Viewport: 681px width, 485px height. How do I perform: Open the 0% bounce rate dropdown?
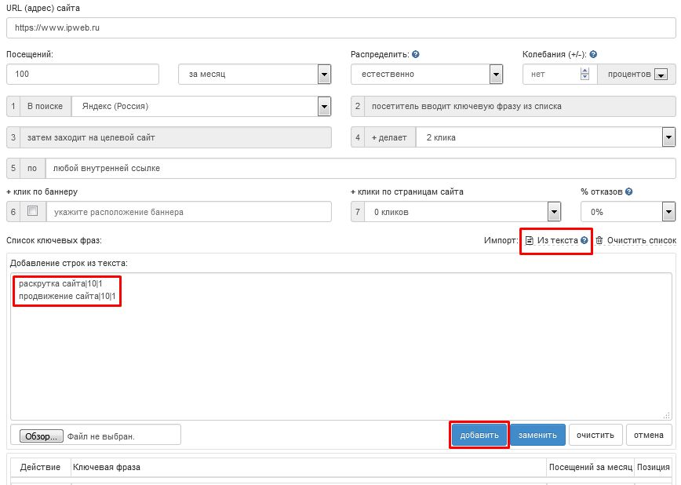tap(668, 212)
